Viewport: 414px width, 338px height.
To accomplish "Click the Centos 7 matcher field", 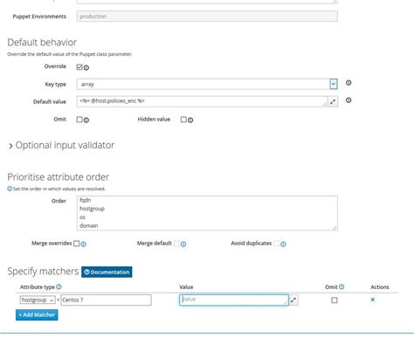I will click(x=106, y=300).
